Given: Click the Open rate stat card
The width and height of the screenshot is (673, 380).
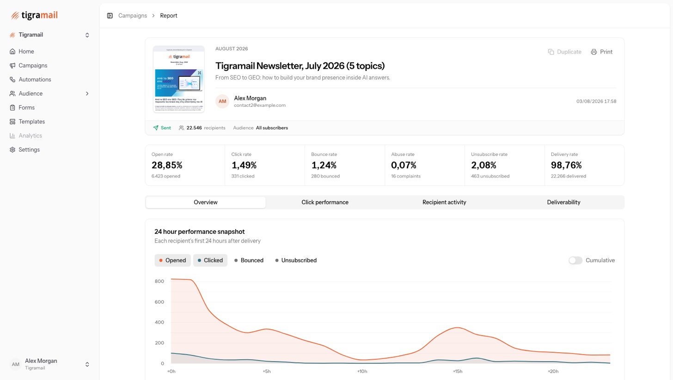Looking at the screenshot, I should point(185,165).
